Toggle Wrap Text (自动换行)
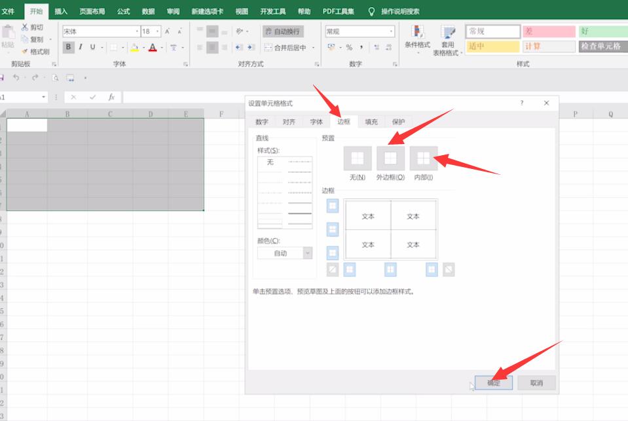The image size is (628, 421). pos(283,31)
